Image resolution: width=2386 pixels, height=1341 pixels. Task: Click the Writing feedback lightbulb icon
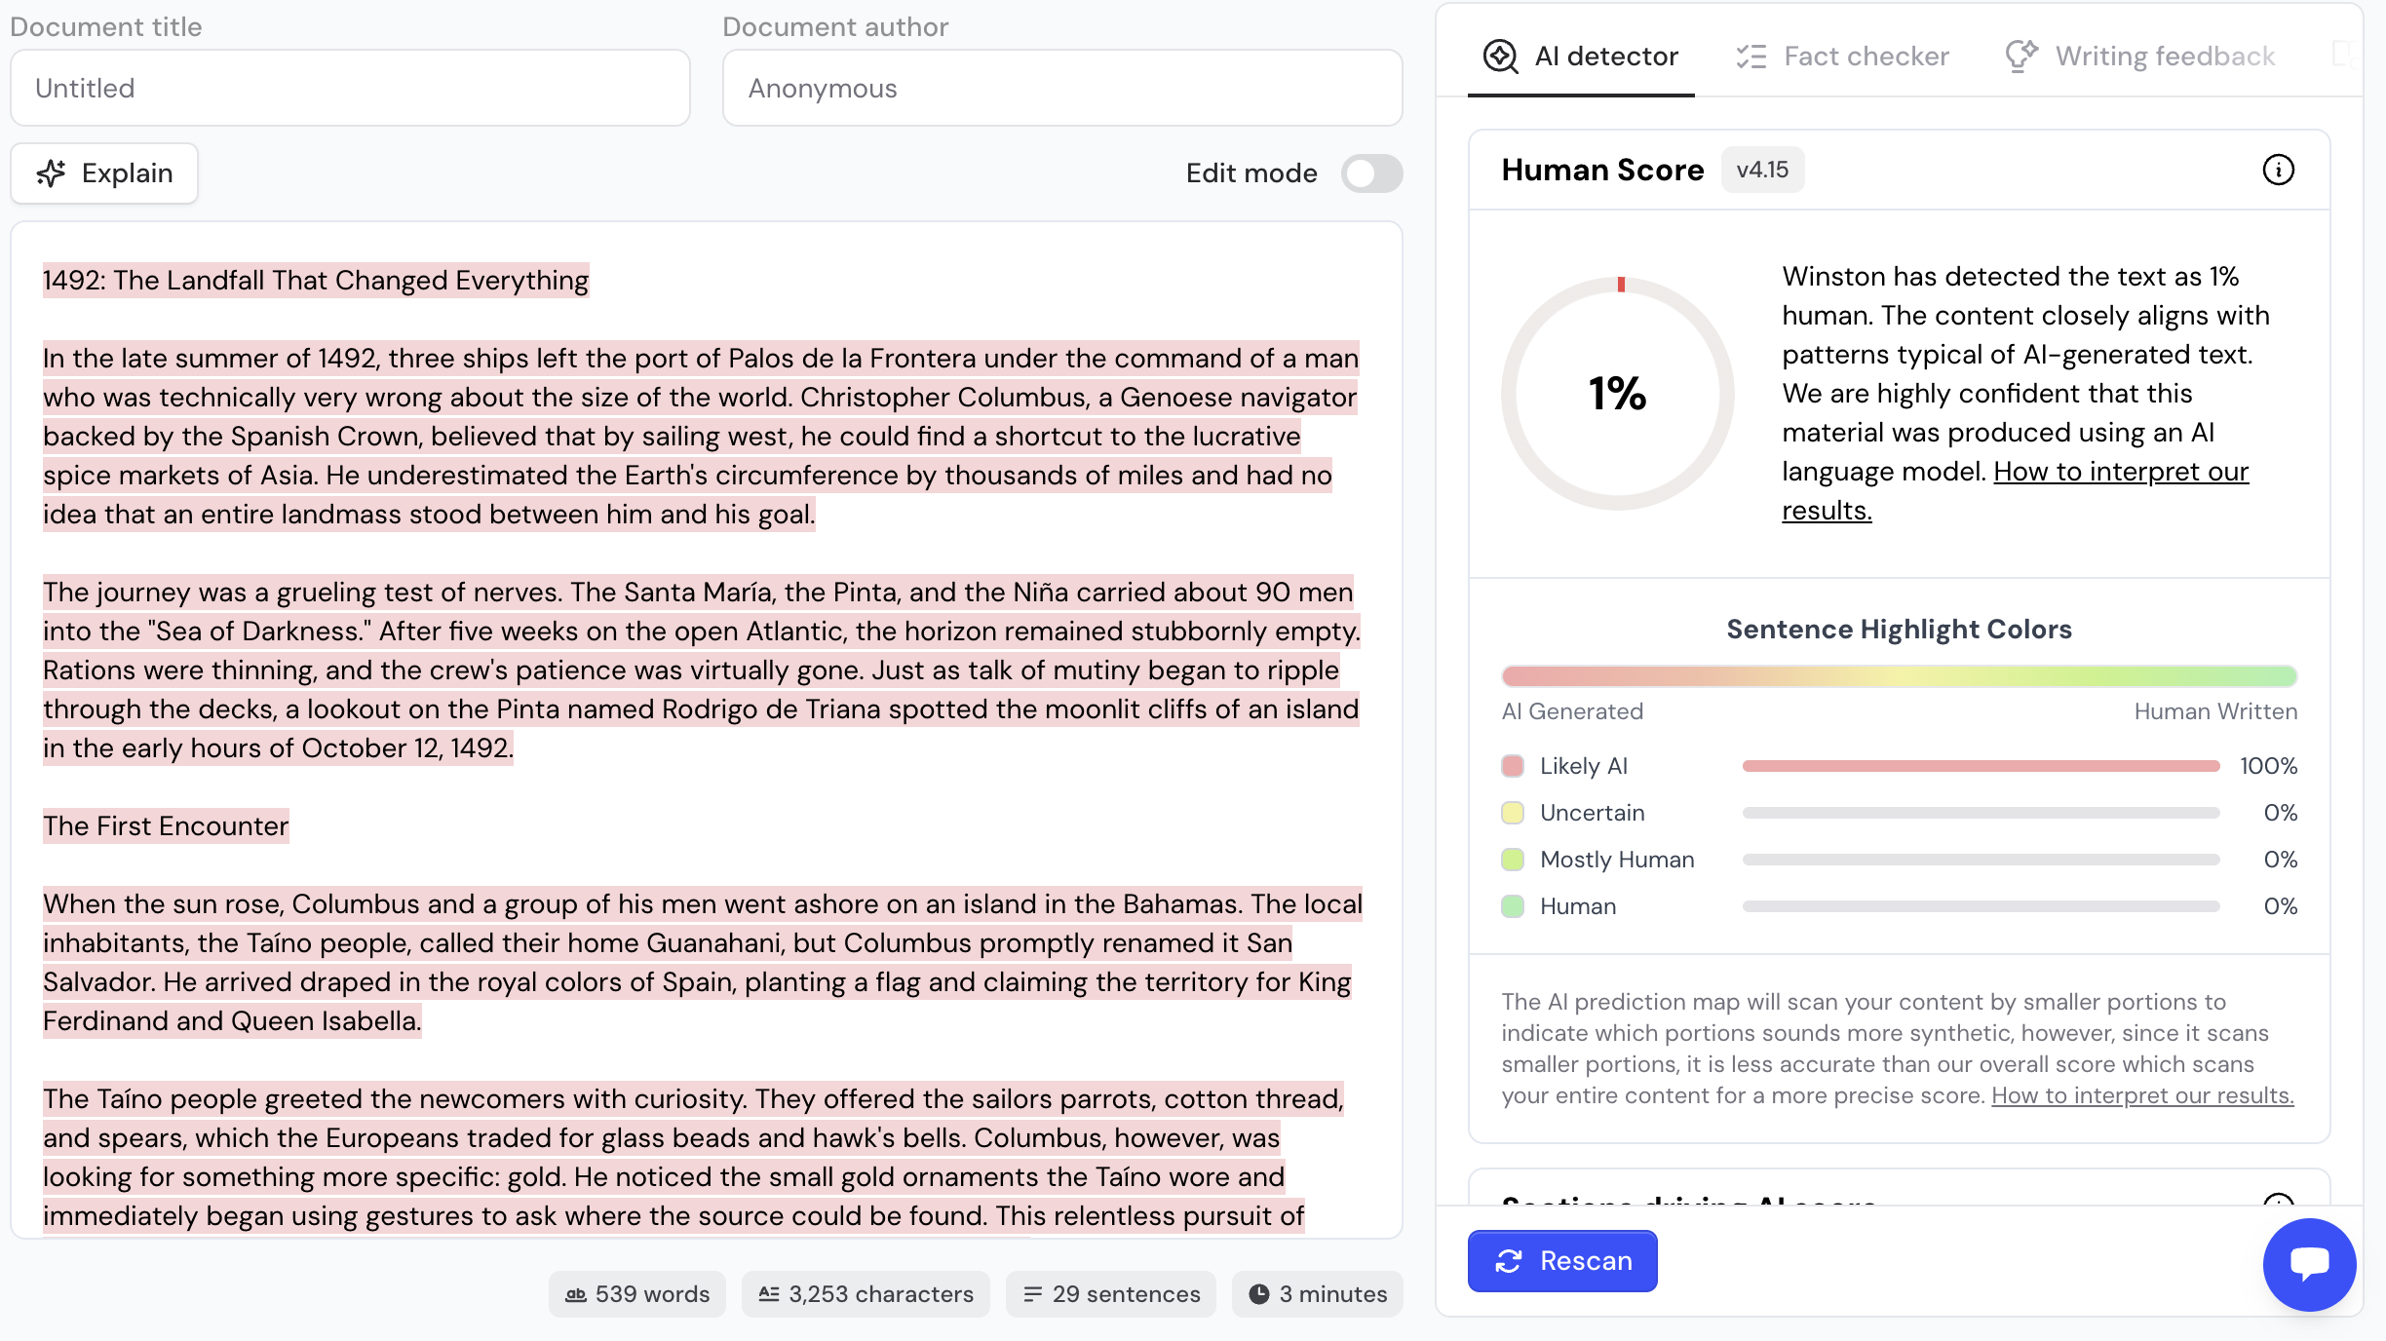coord(2021,57)
